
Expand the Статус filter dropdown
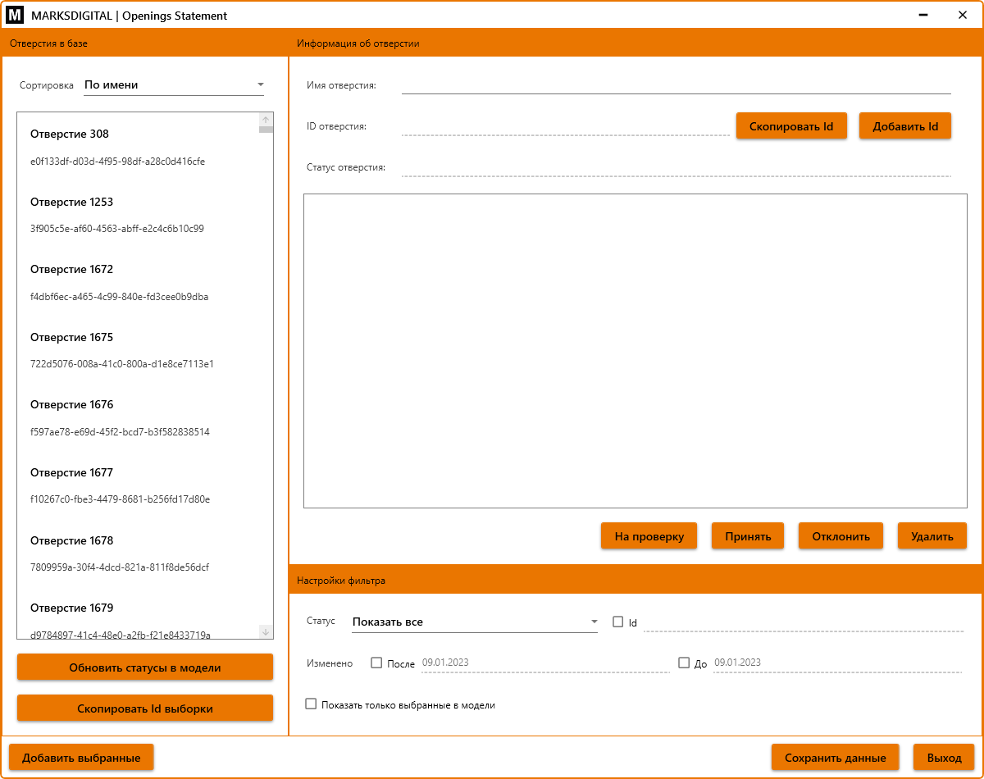[475, 622]
